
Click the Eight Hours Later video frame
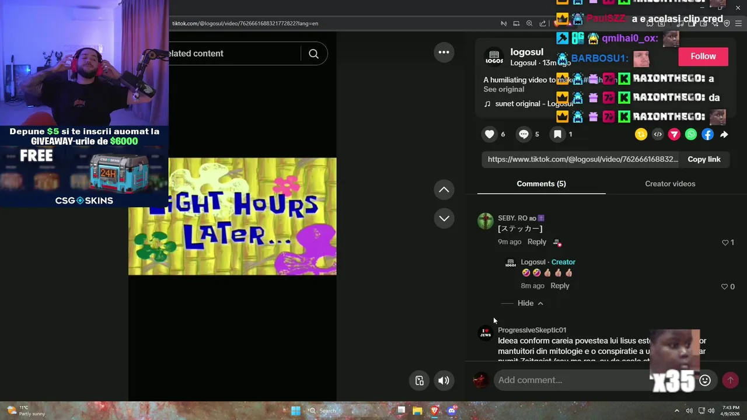[x=232, y=216]
